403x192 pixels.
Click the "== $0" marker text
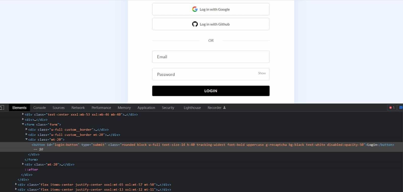pyautogui.click(x=38, y=149)
